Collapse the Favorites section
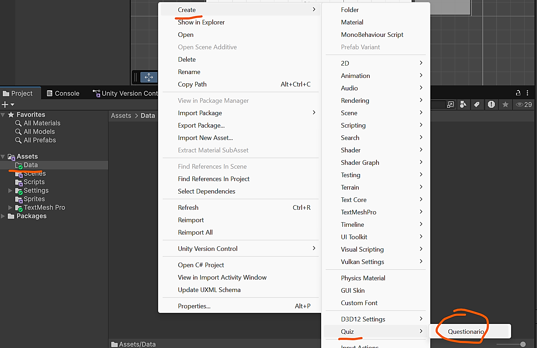This screenshot has width=537, height=348. [3, 115]
